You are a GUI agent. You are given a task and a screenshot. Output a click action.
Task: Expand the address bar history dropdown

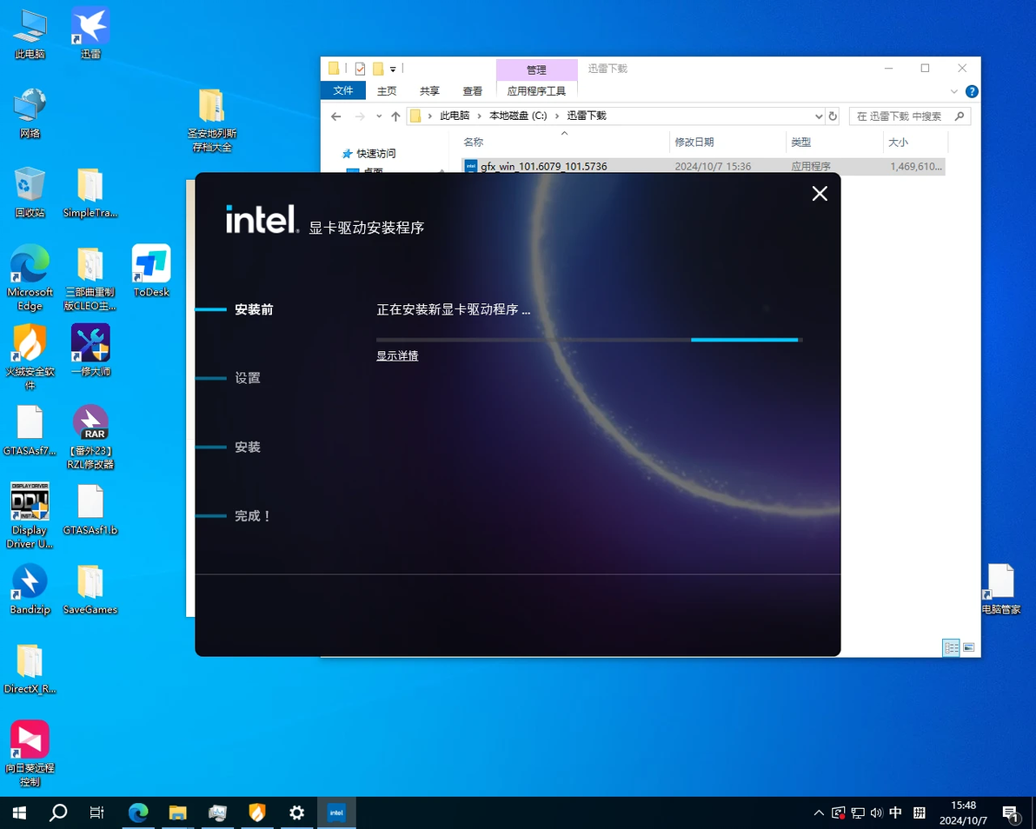coord(819,116)
